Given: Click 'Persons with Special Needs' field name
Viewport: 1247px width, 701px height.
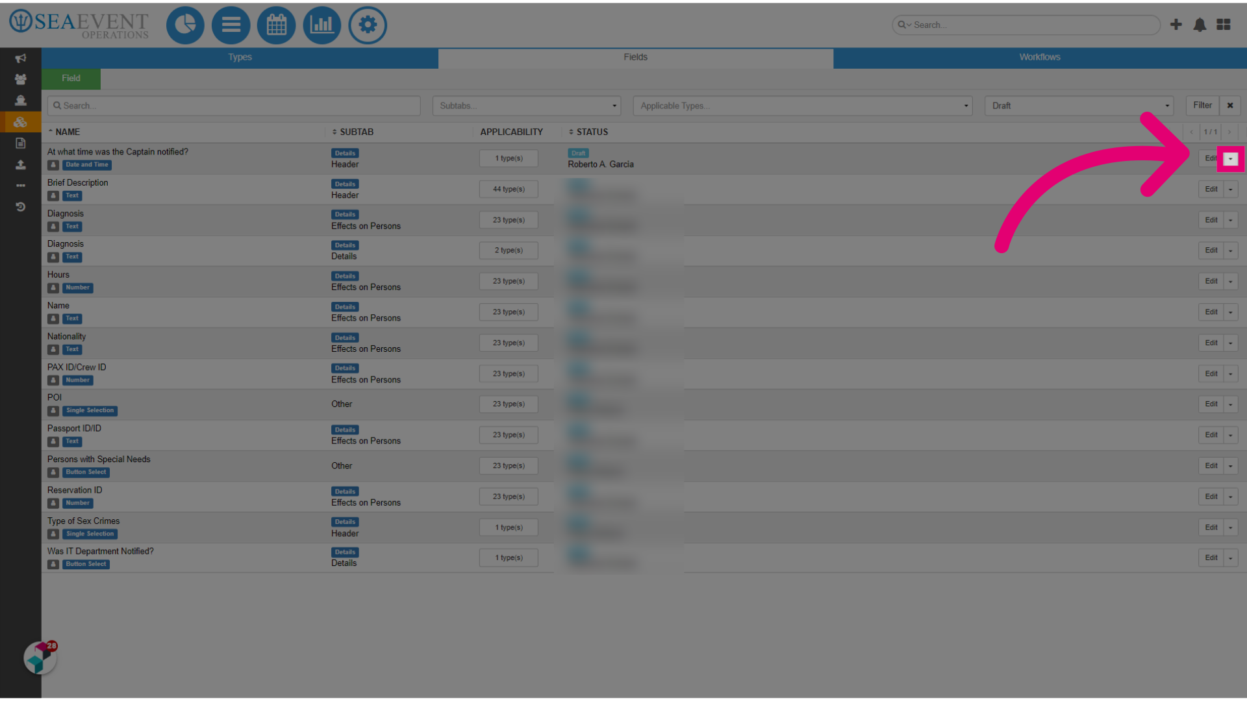Looking at the screenshot, I should (99, 460).
